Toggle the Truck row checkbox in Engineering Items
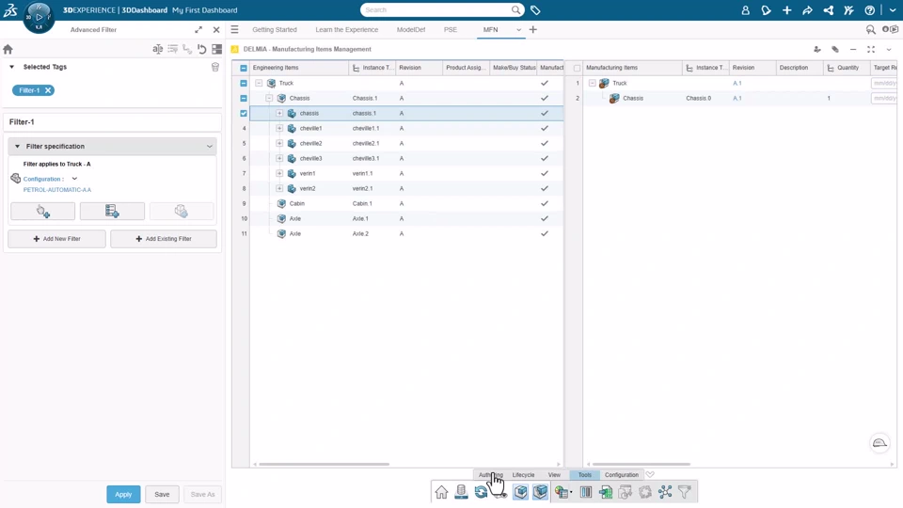This screenshot has width=903, height=508. pos(244,83)
